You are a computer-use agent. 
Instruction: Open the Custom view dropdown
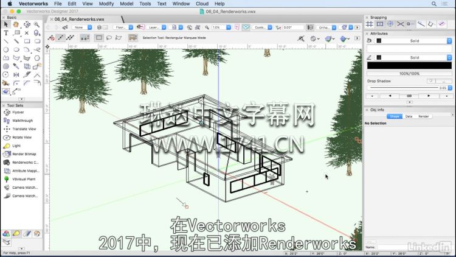pyautogui.click(x=262, y=27)
